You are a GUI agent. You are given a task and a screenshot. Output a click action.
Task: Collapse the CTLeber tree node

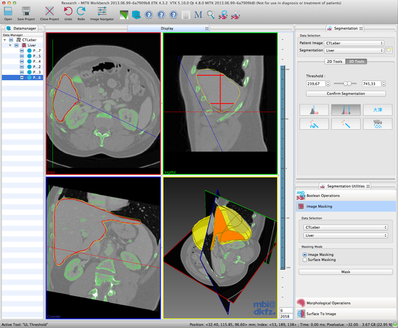point(5,40)
